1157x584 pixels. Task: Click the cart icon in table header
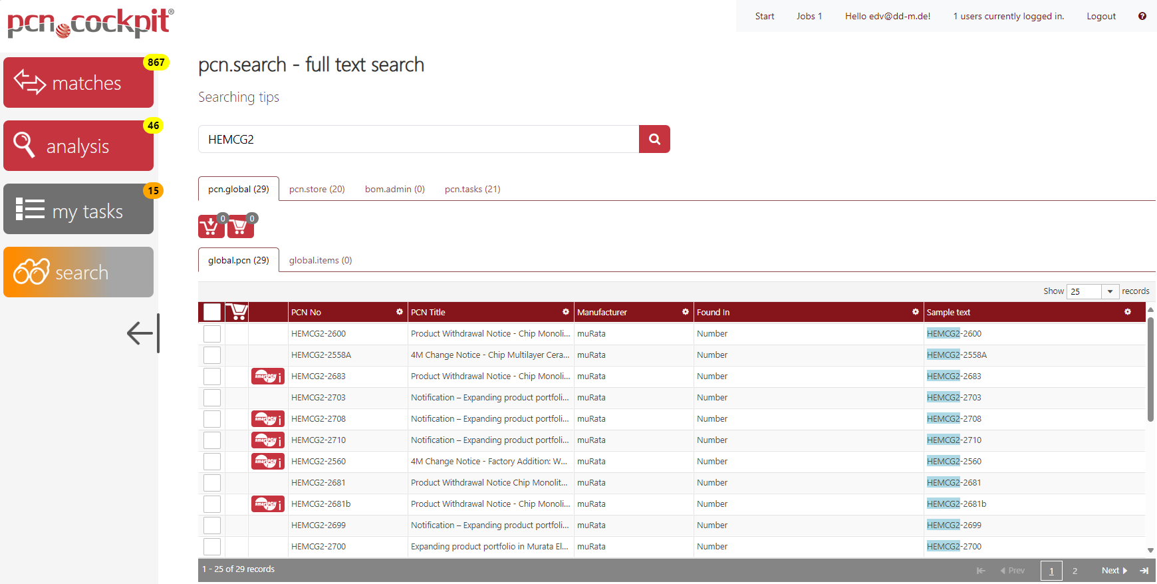(237, 312)
